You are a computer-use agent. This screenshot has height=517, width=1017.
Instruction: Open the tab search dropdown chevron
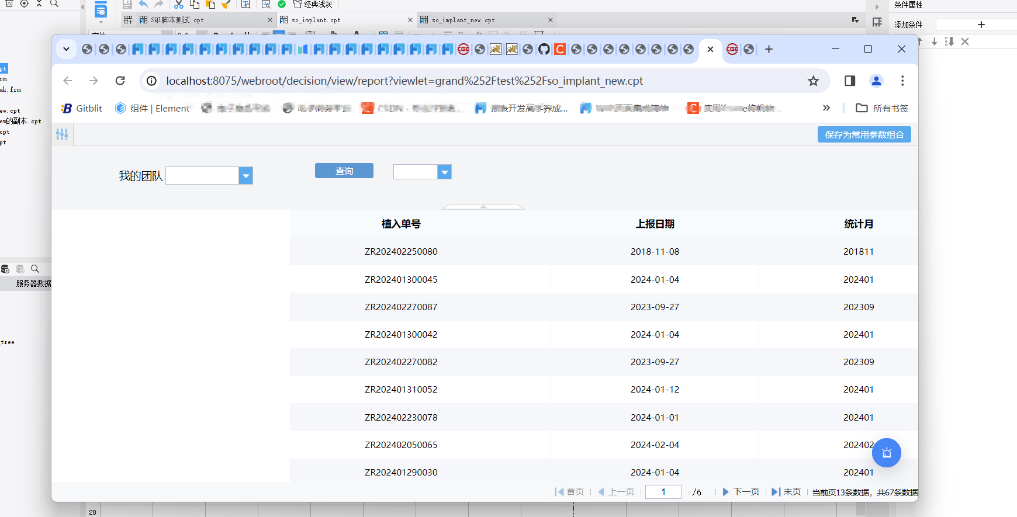coord(66,49)
